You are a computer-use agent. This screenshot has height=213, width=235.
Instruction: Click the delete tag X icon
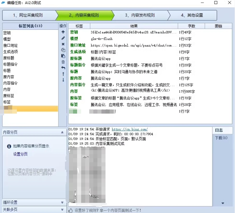[x=63, y=44]
